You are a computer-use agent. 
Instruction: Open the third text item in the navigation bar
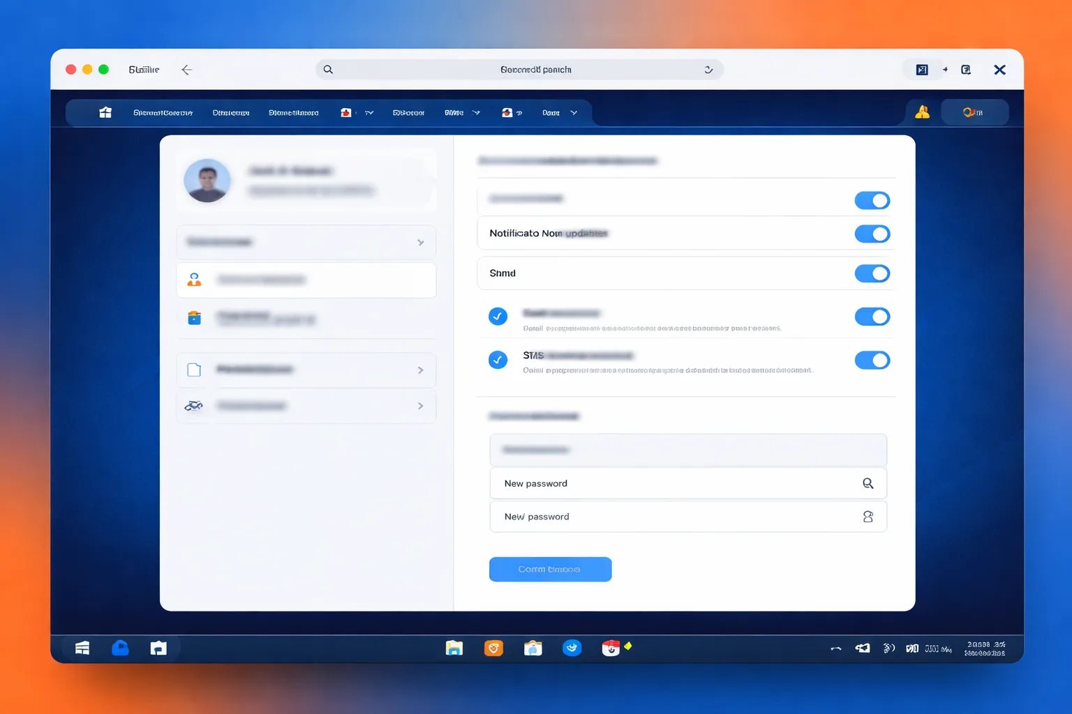click(x=294, y=113)
